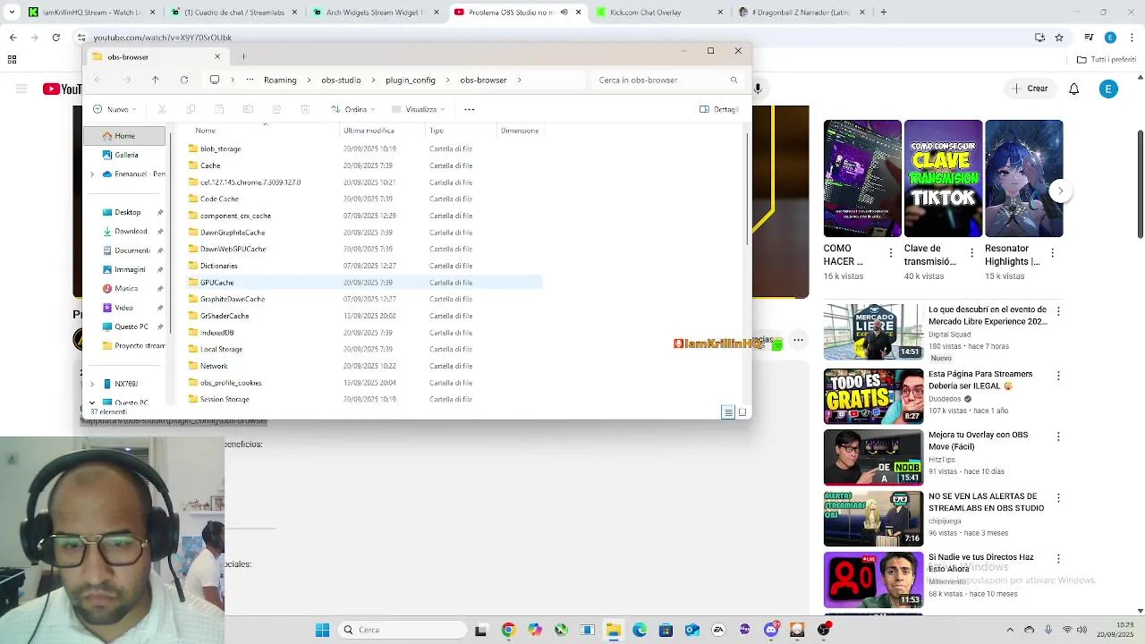Screen dimensions: 1145x644
Task: Select Home in Explorer sidebar
Action: pyautogui.click(x=124, y=136)
